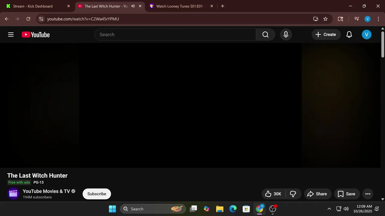Go to the YouTube home logo
This screenshot has width=385, height=216.
point(35,35)
